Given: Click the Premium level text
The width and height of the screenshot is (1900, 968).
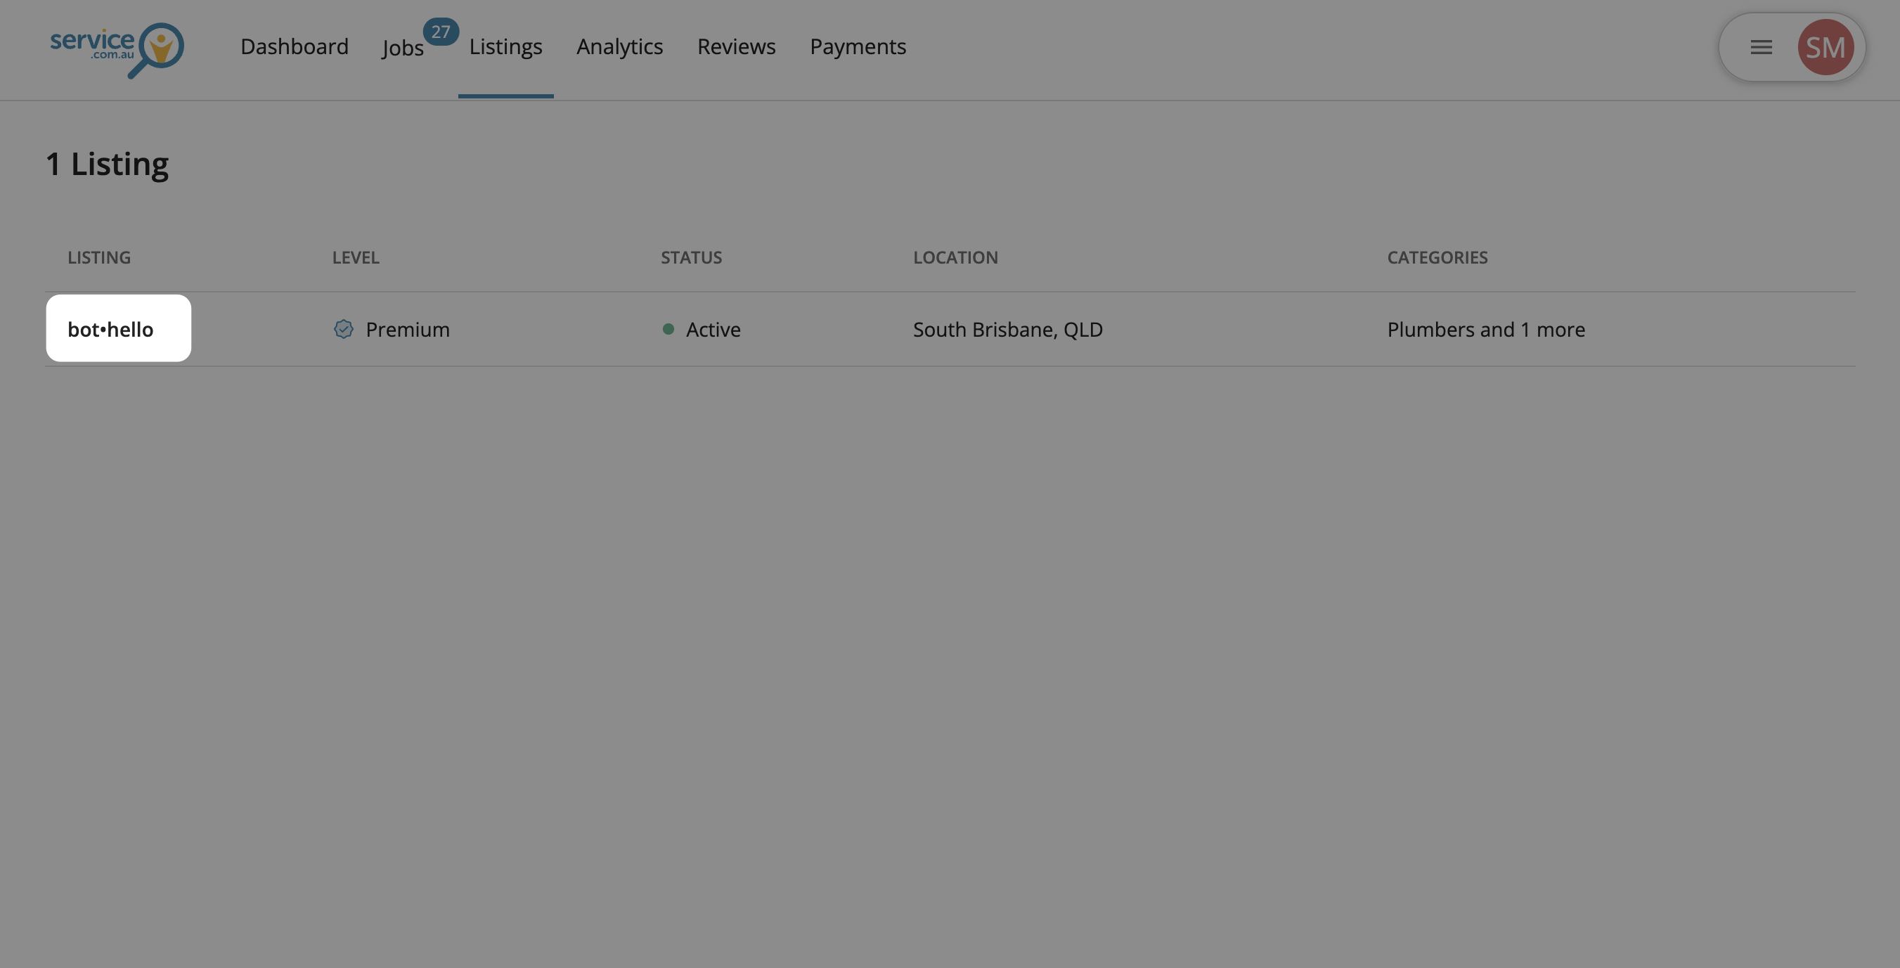Looking at the screenshot, I should [x=407, y=329].
